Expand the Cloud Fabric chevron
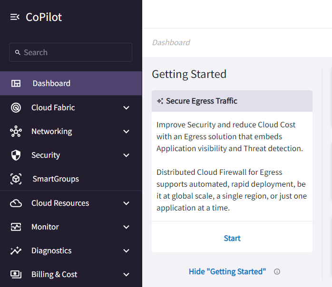Viewport: 332px width, 287px height. (126, 108)
